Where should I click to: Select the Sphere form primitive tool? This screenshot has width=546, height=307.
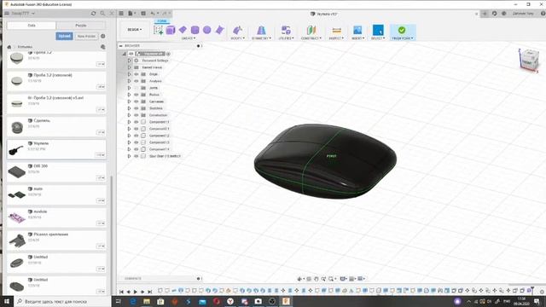point(206,30)
